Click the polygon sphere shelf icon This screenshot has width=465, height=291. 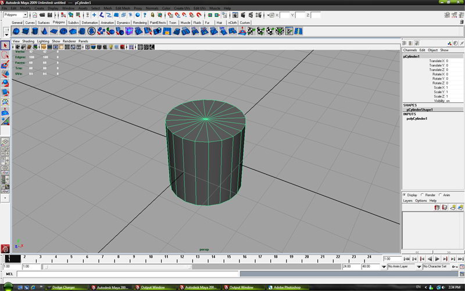16,31
